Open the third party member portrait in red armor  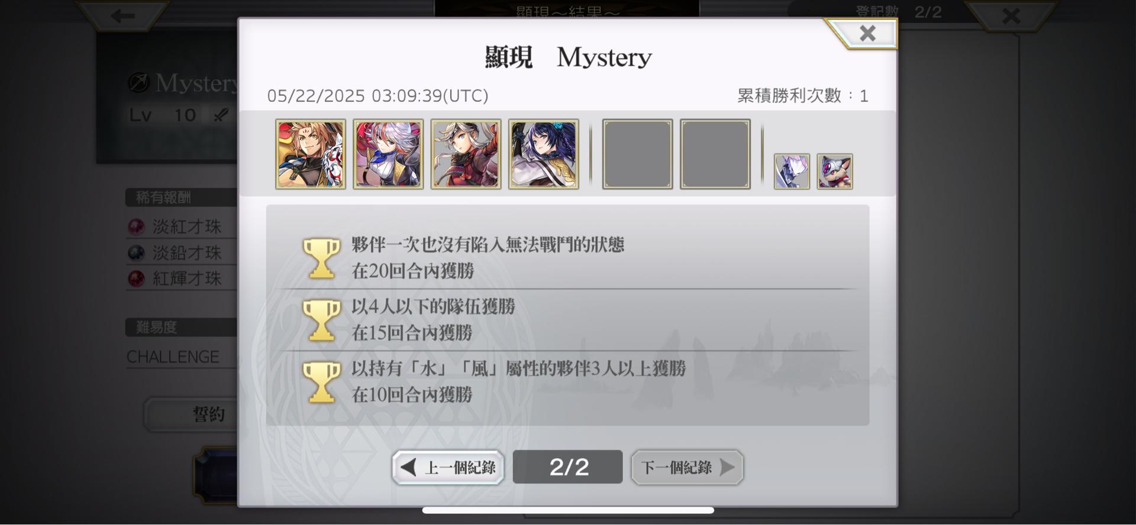pos(466,154)
